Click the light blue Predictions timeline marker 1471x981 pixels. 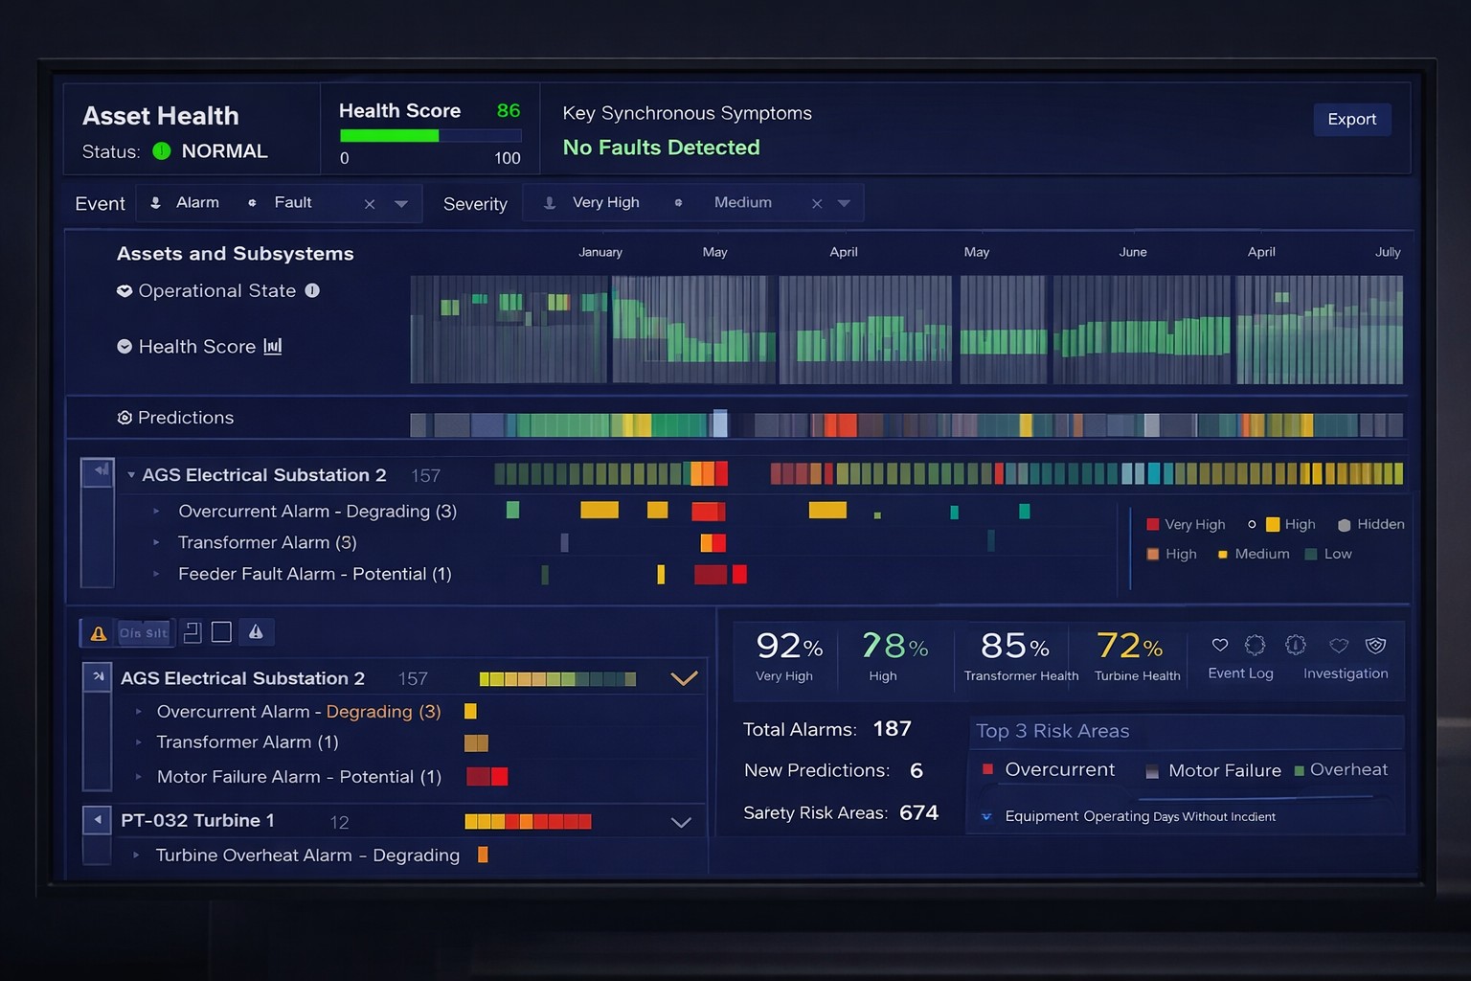point(719,423)
